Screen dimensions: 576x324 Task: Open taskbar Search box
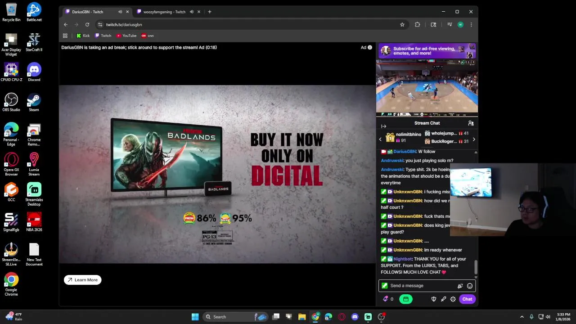[x=235, y=317]
